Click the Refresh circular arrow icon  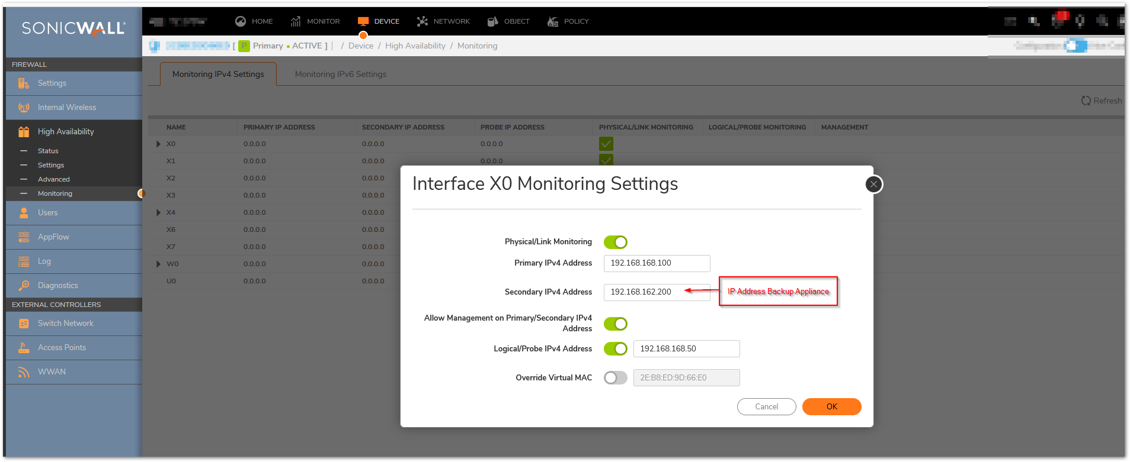[x=1086, y=101]
